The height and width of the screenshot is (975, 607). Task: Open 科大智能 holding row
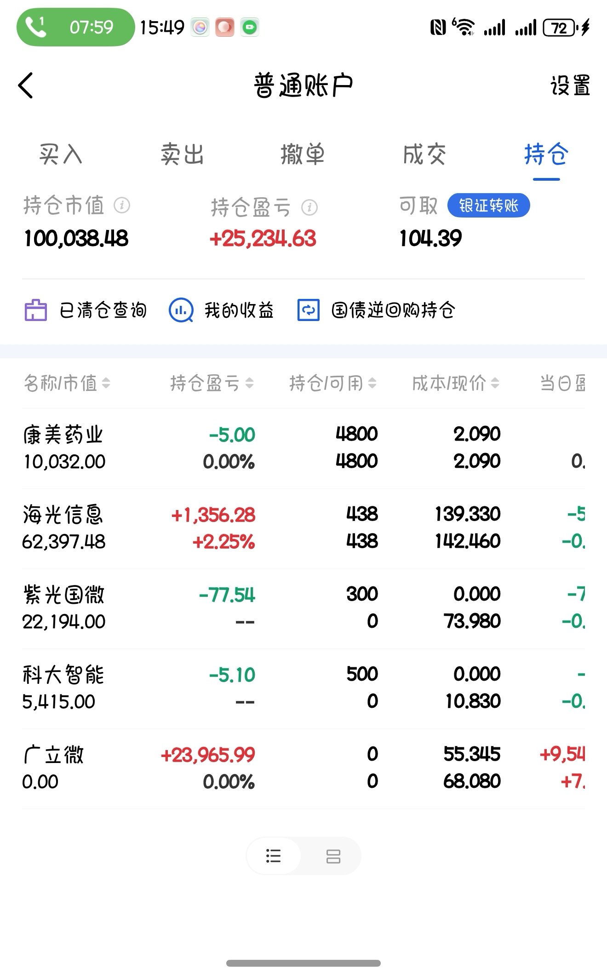tap(303, 688)
